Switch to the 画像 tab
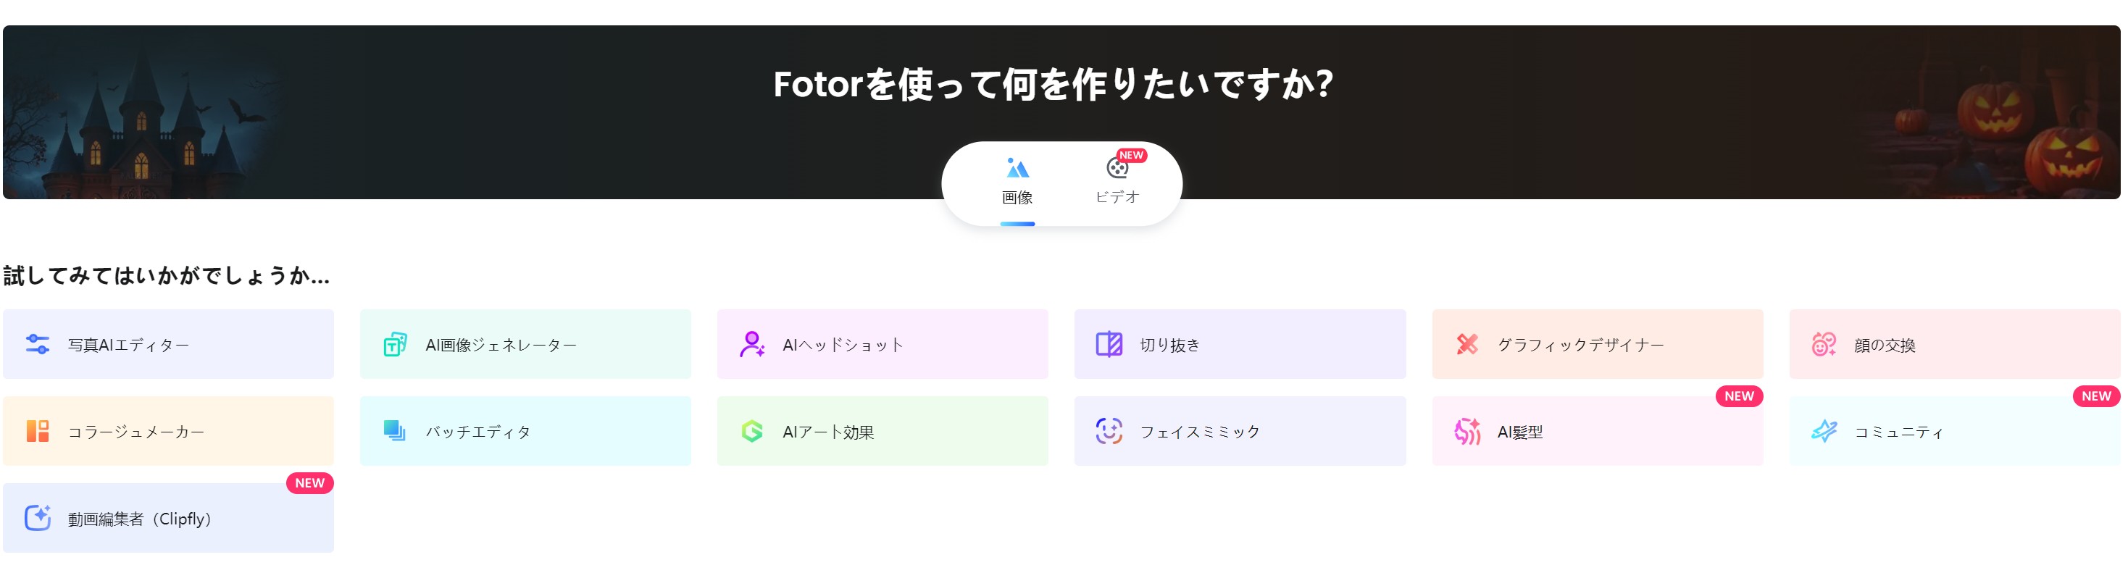The height and width of the screenshot is (565, 2128). (1017, 182)
